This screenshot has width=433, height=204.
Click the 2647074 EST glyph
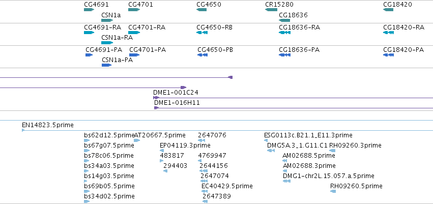(204, 181)
